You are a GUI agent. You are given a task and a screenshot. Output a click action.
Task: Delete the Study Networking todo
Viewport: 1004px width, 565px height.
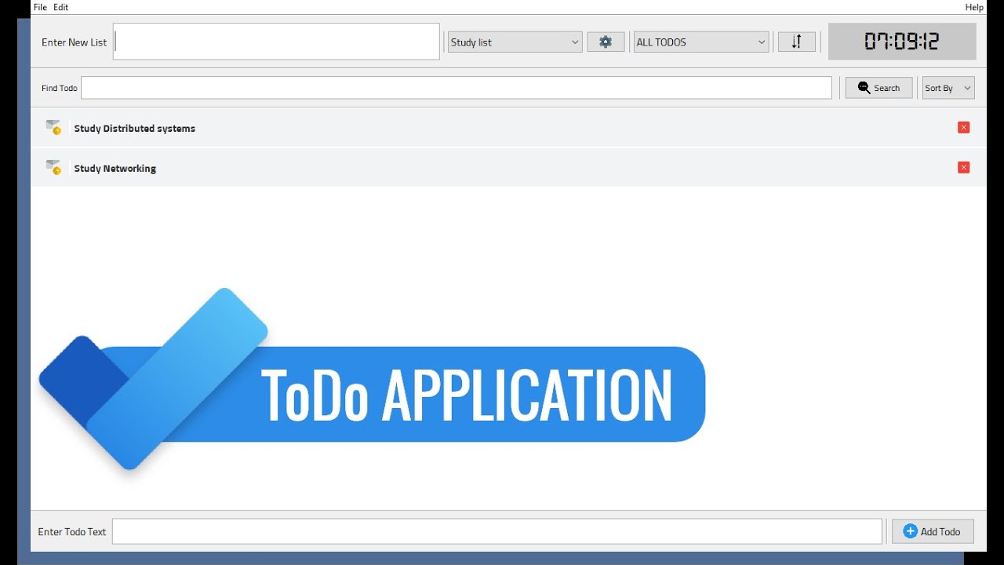[964, 167]
